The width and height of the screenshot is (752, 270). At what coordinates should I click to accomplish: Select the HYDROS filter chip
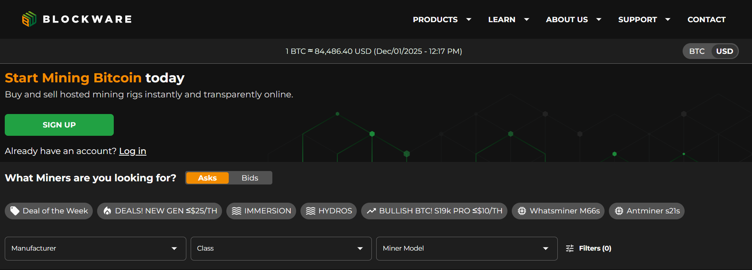[x=329, y=211]
